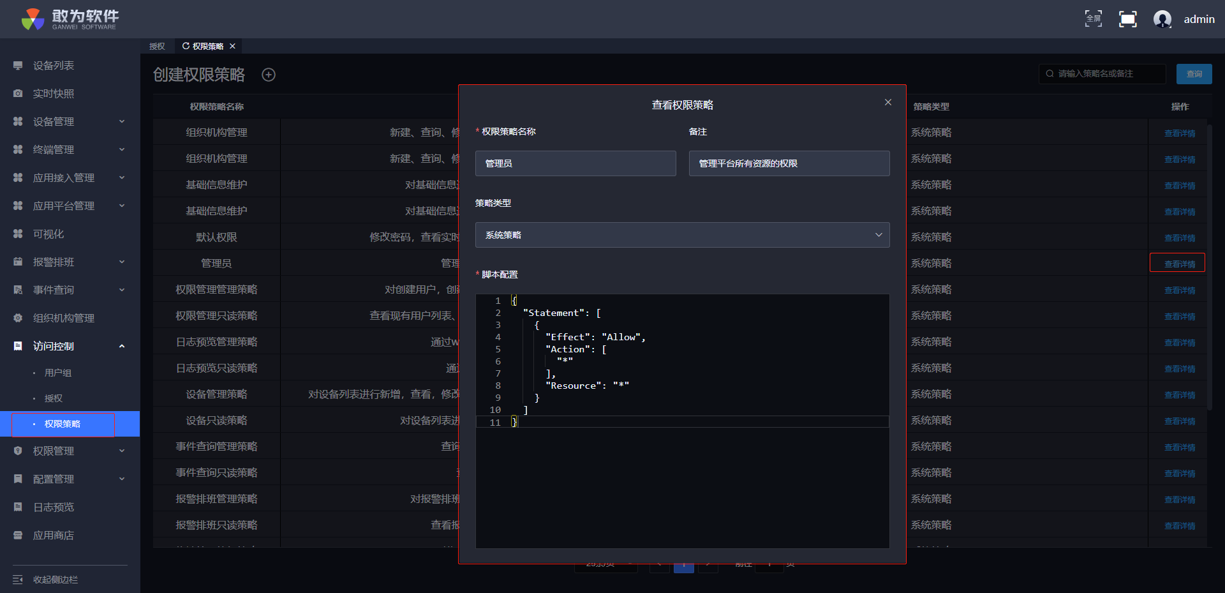
Task: Open 设备列表 from sidebar
Action: click(54, 66)
